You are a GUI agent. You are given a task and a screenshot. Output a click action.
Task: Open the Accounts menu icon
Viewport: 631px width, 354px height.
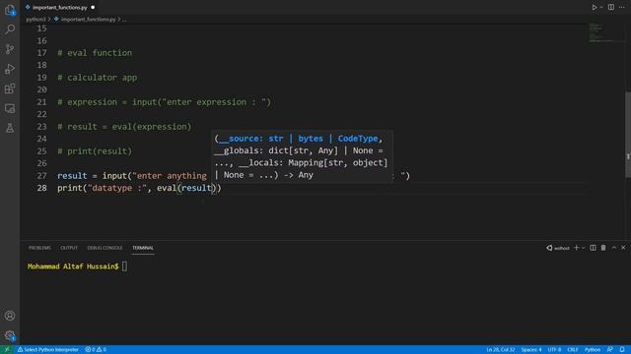[x=10, y=316]
